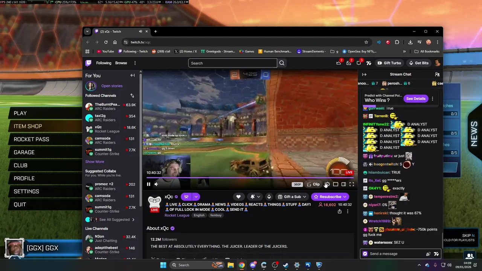Go to the Browse tab
Image resolution: width=482 pixels, height=271 pixels.
click(x=121, y=63)
